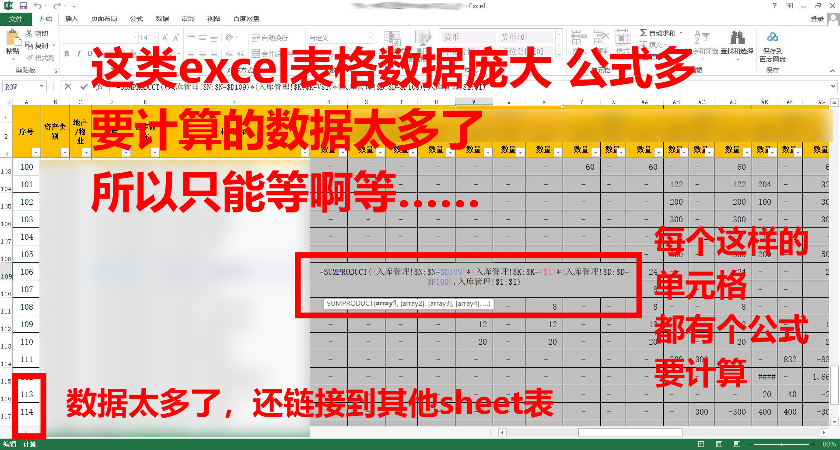Click the Insert cells icon
Image resolution: width=840 pixels, height=450 pixels.
coord(579,38)
